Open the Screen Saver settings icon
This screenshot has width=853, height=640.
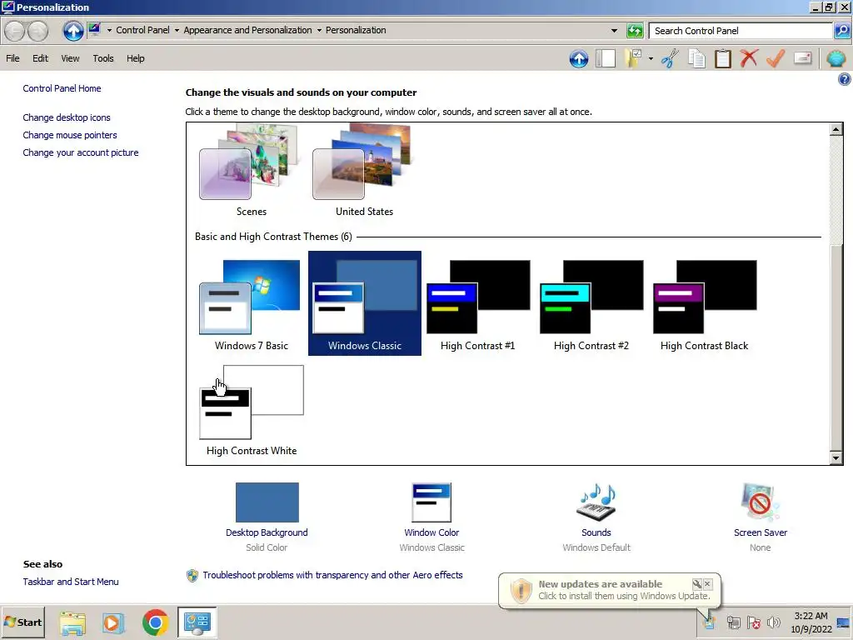(760, 502)
